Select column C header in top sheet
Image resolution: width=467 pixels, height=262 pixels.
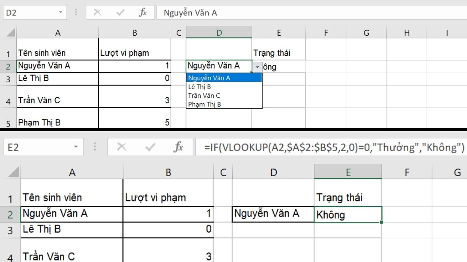click(x=179, y=33)
